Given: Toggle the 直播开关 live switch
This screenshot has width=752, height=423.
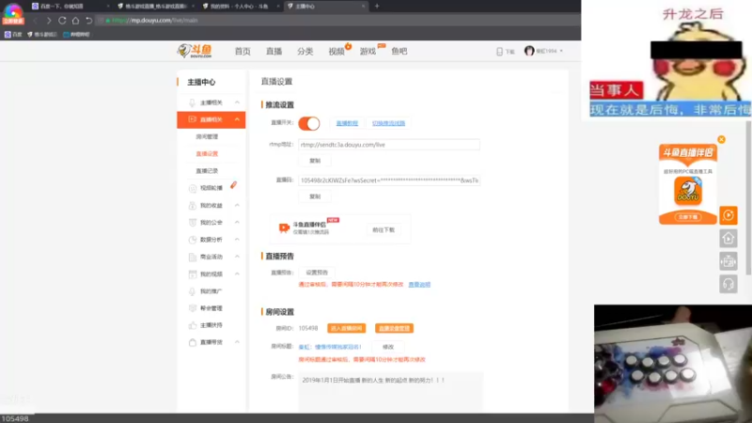Looking at the screenshot, I should coord(309,123).
